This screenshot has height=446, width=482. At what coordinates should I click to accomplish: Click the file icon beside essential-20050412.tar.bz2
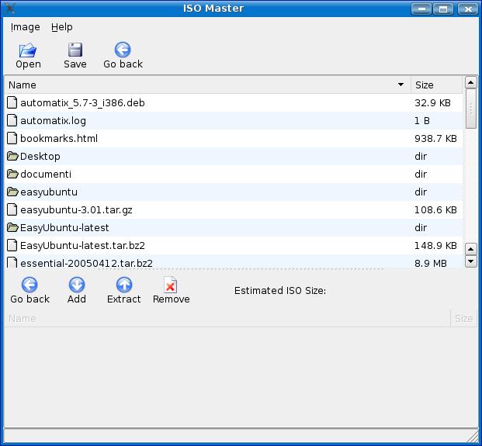click(x=12, y=262)
